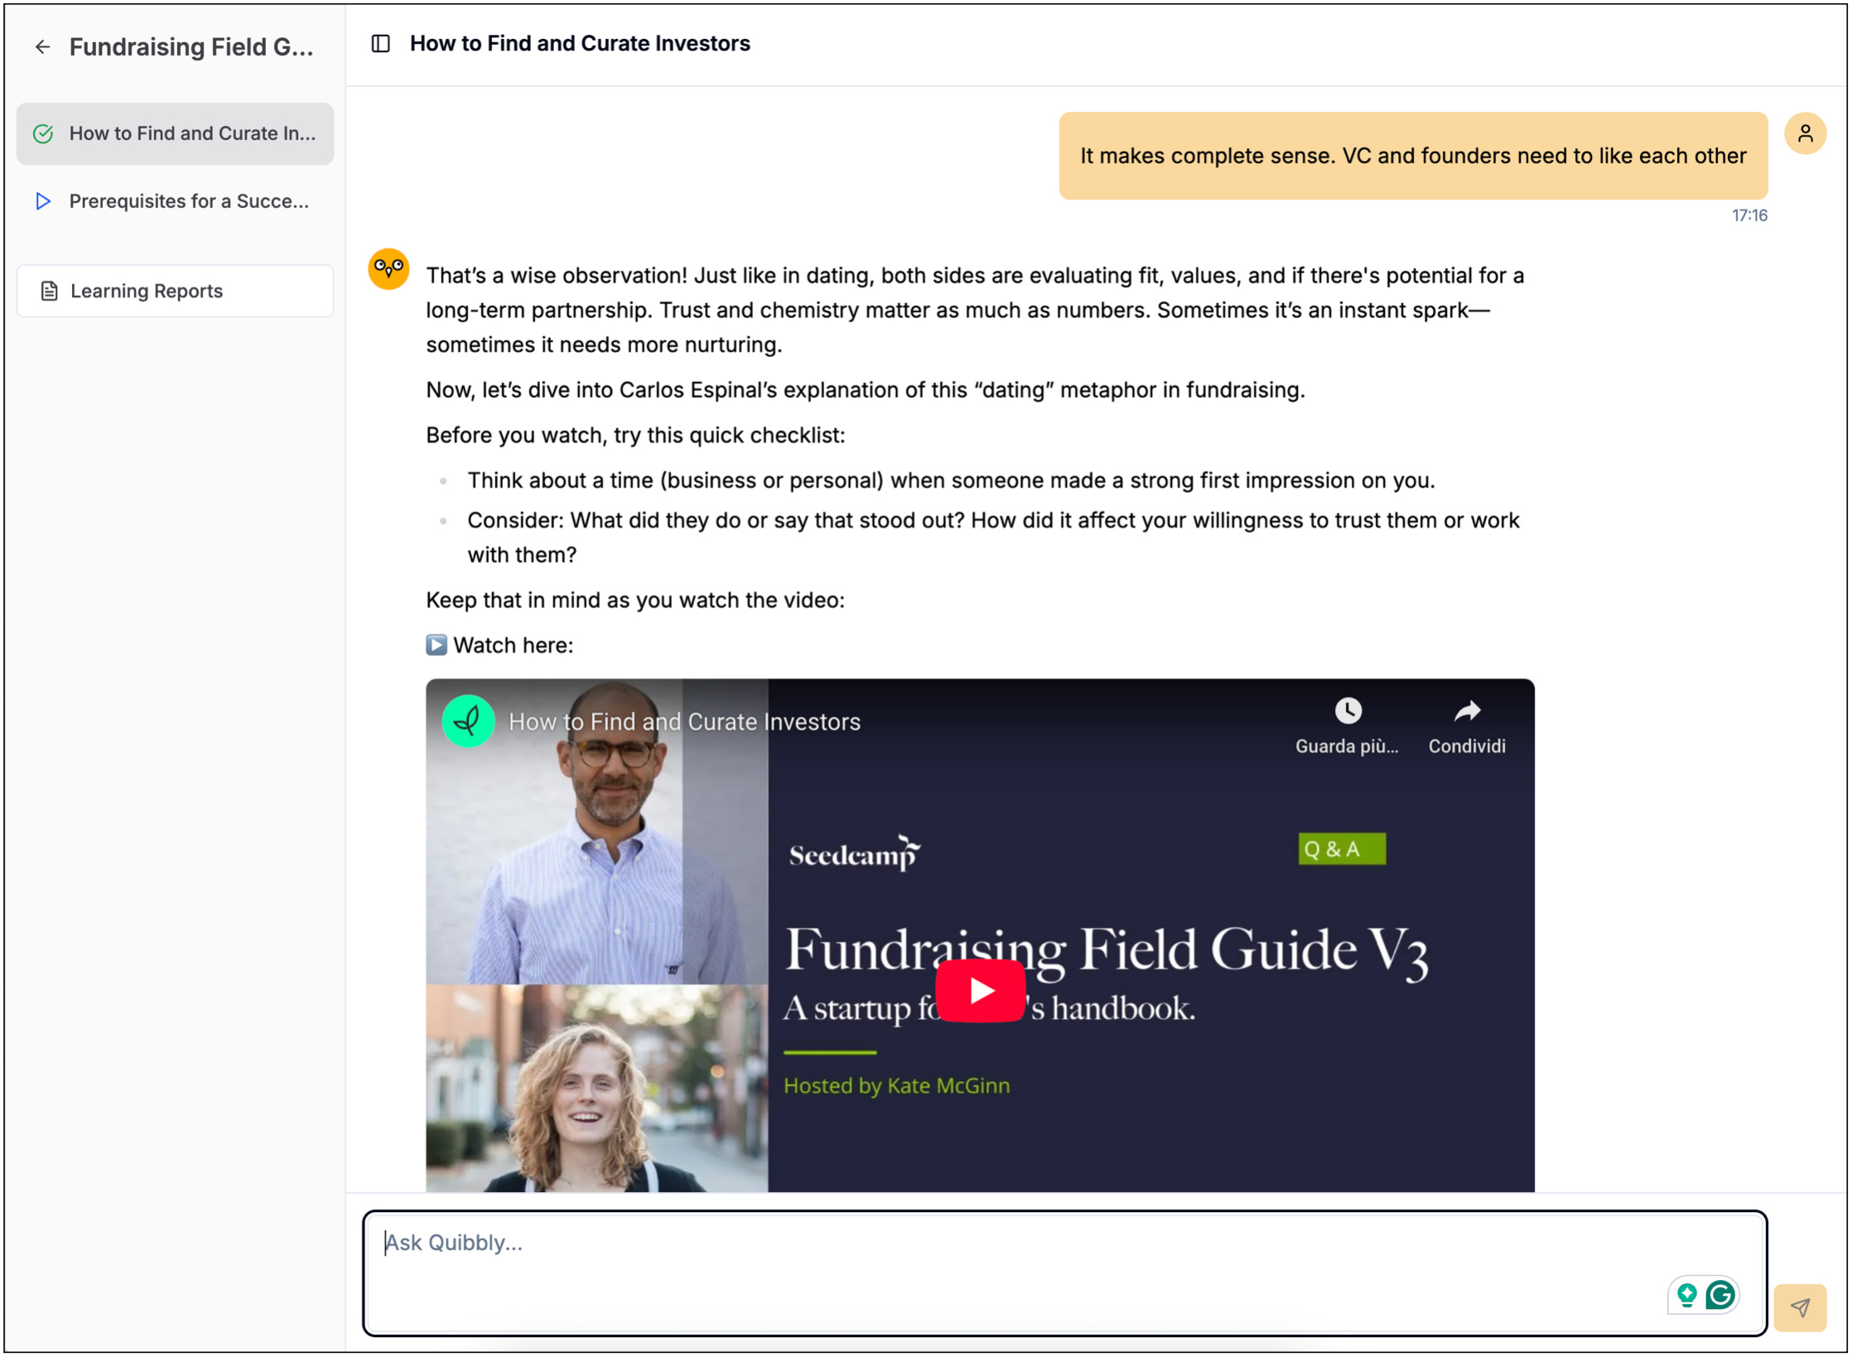The width and height of the screenshot is (1852, 1357).
Task: Click the user message bubble about VC
Action: click(1412, 156)
